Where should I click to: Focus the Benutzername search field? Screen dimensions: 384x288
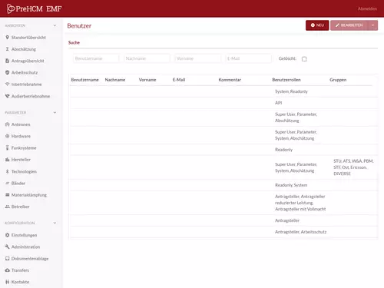click(96, 58)
